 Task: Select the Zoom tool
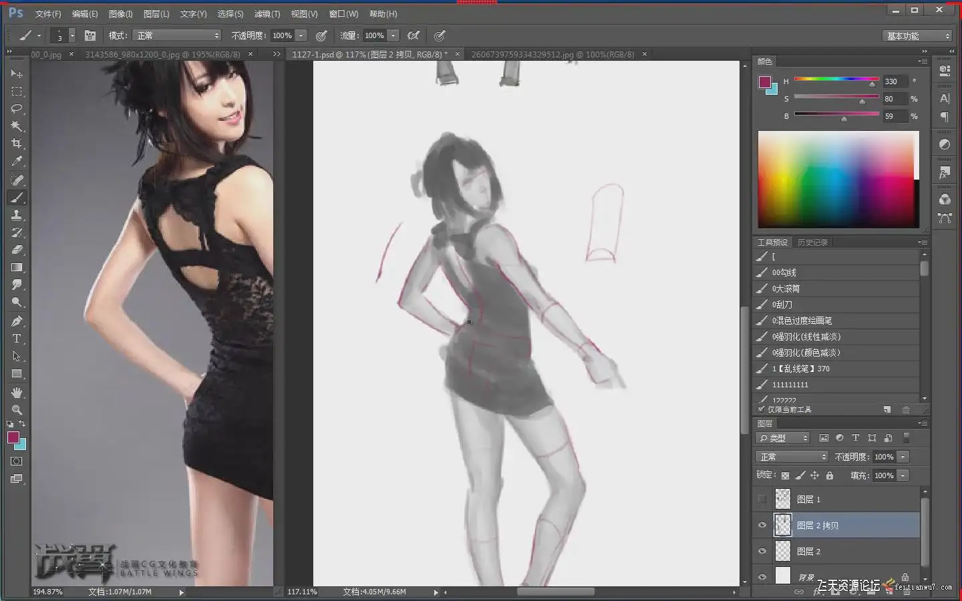[x=17, y=409]
